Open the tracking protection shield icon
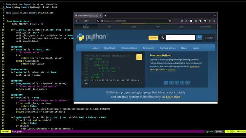 tap(98, 21)
